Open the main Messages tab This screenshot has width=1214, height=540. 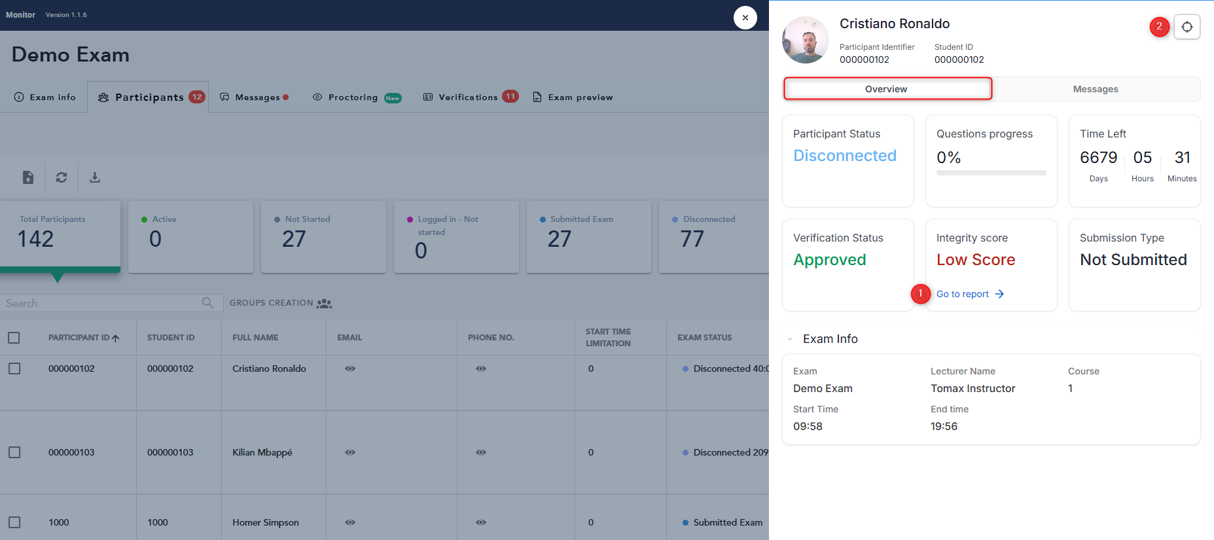[254, 97]
